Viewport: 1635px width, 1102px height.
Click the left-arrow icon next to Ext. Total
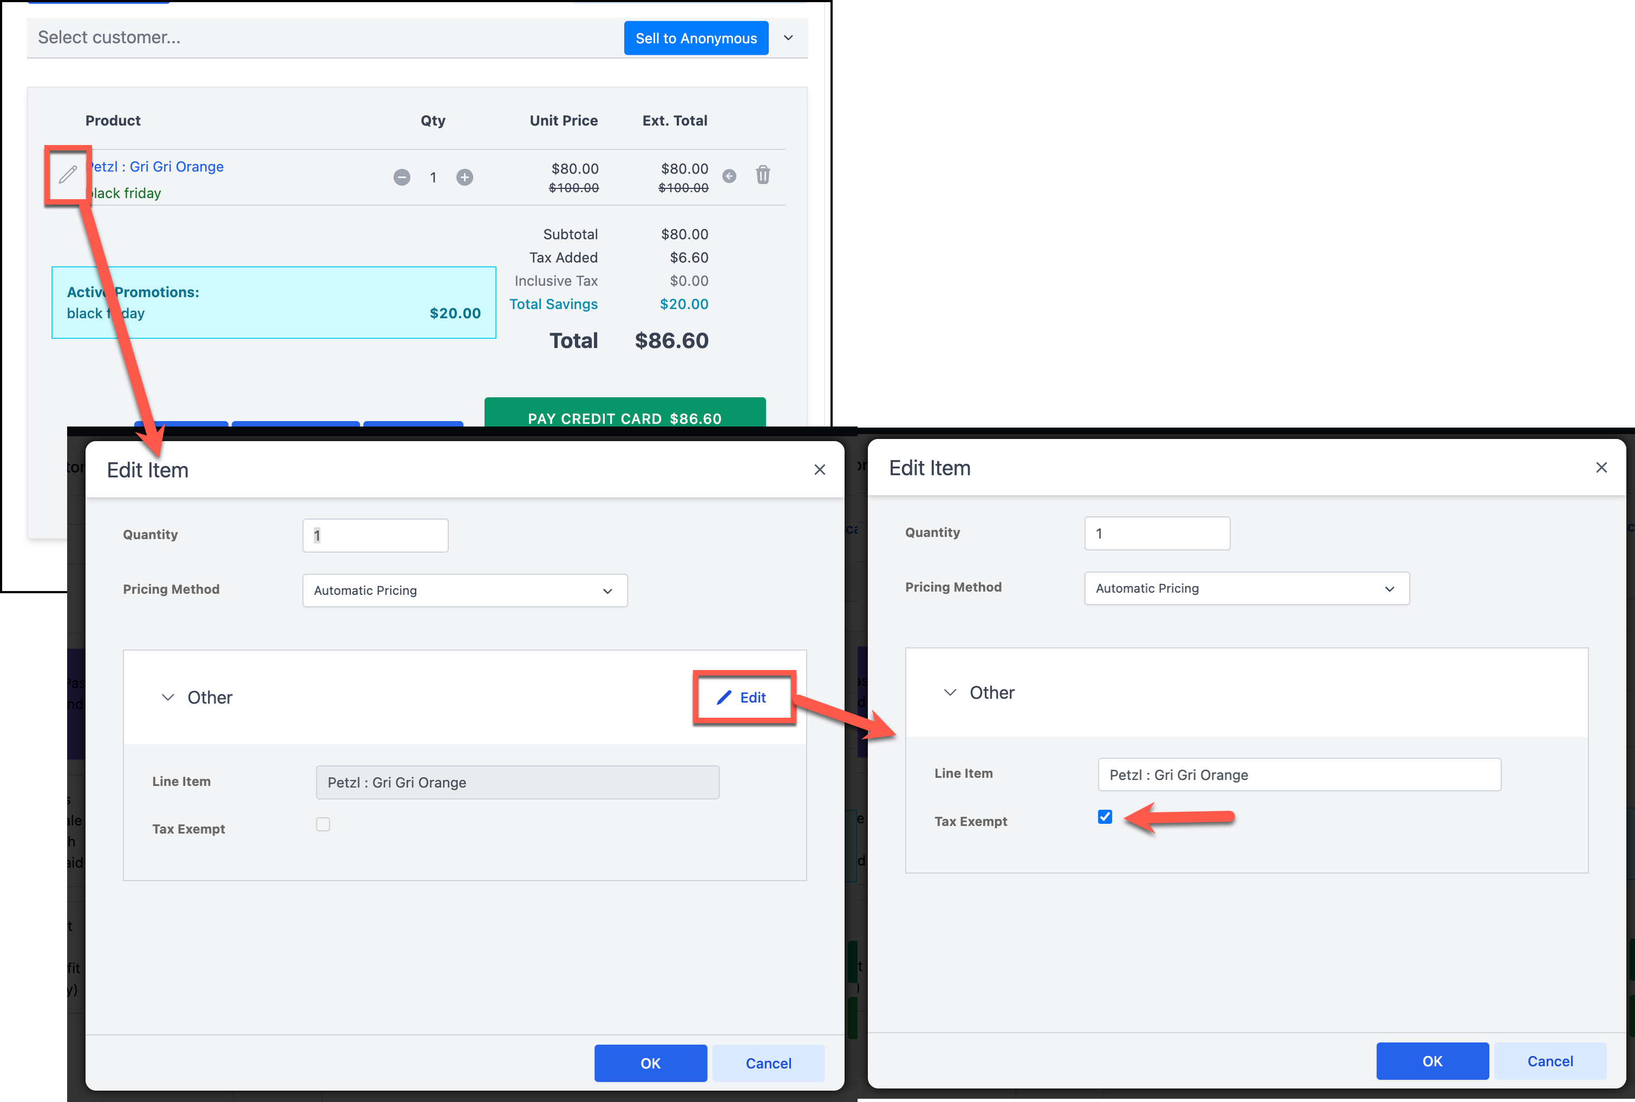pos(729,176)
